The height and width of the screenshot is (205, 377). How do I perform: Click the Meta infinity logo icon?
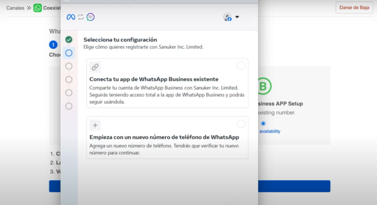[x=71, y=17]
